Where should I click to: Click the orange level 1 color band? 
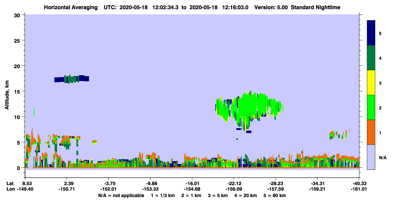coord(371,132)
